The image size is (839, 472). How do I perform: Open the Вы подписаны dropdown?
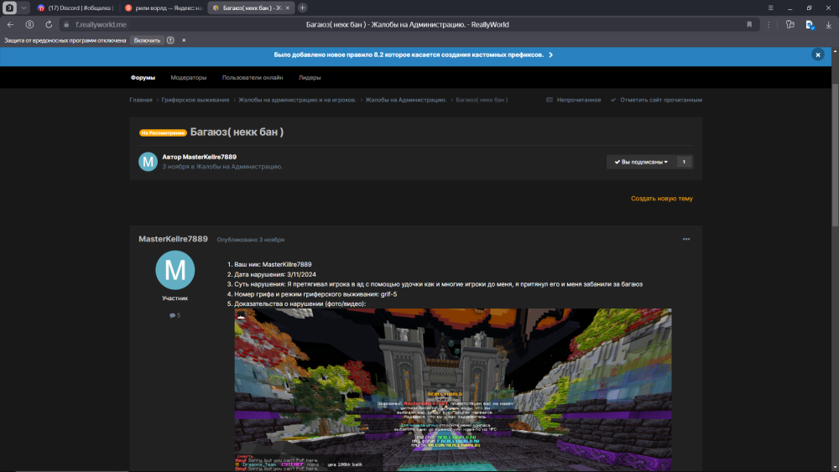click(x=641, y=162)
